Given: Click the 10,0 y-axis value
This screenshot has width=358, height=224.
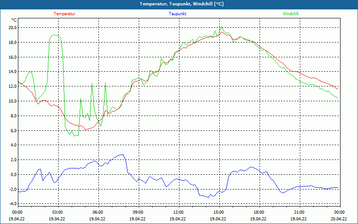Looking at the screenshot, I should click(x=13, y=101).
